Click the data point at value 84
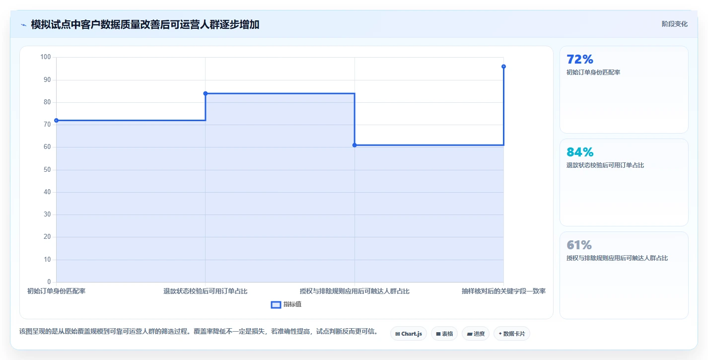 pyautogui.click(x=206, y=93)
